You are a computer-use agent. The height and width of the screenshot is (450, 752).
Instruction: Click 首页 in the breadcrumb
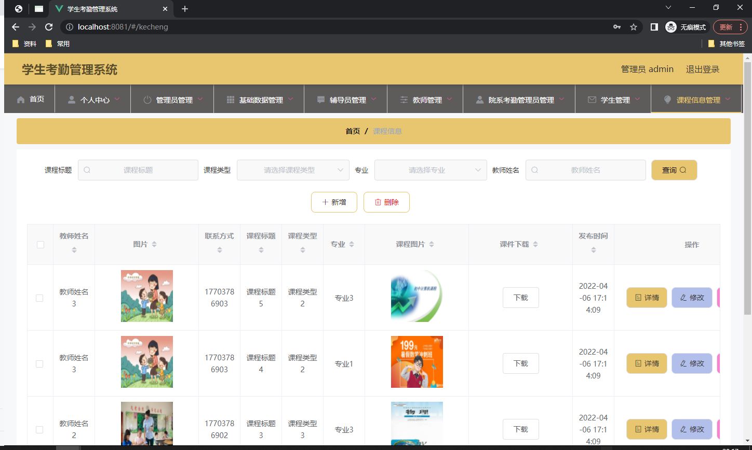pos(353,131)
